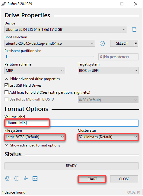
Task: Open the Device dropdown list
Action: click(x=66, y=30)
